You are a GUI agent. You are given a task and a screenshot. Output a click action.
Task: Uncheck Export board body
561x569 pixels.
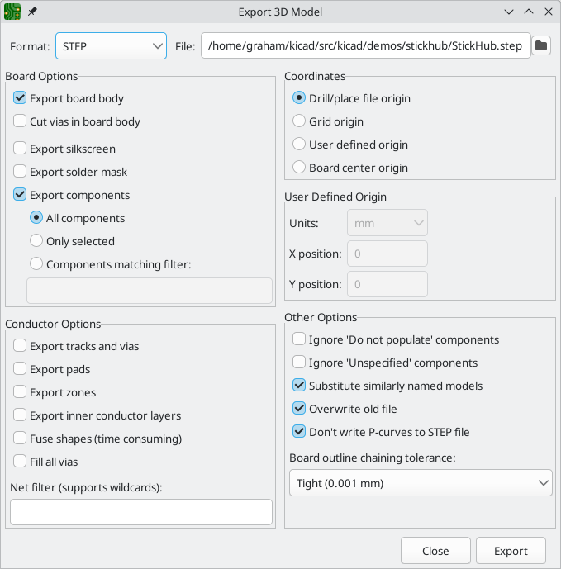click(x=21, y=98)
